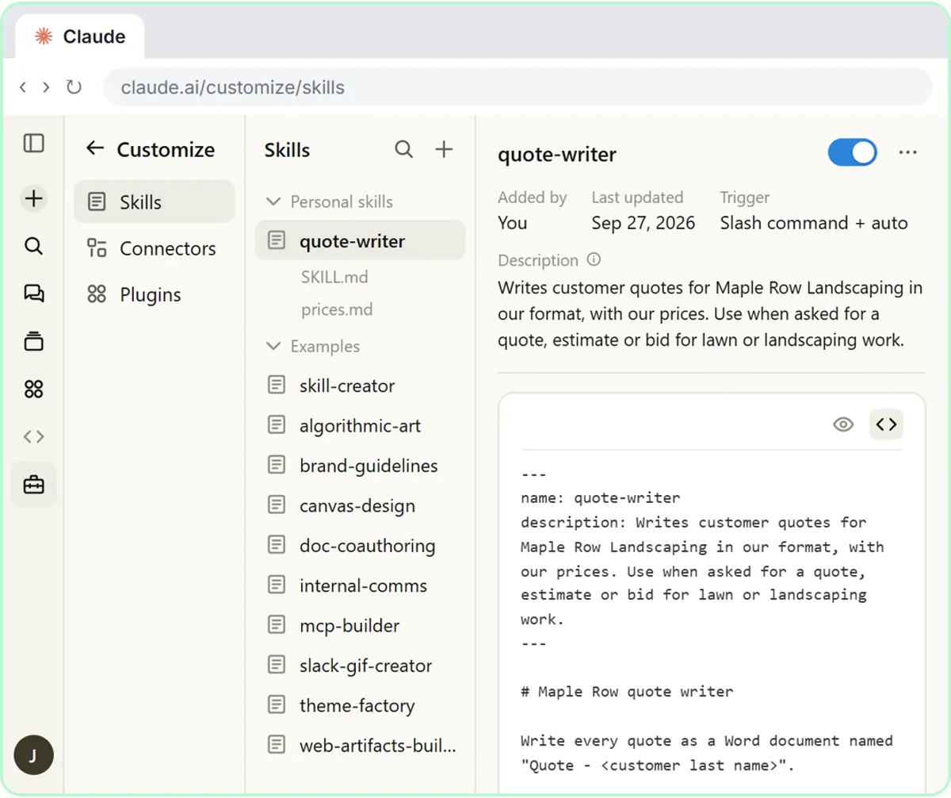Viewport: 951px width, 798px height.
Task: Select the internal-comms example
Action: coord(360,585)
